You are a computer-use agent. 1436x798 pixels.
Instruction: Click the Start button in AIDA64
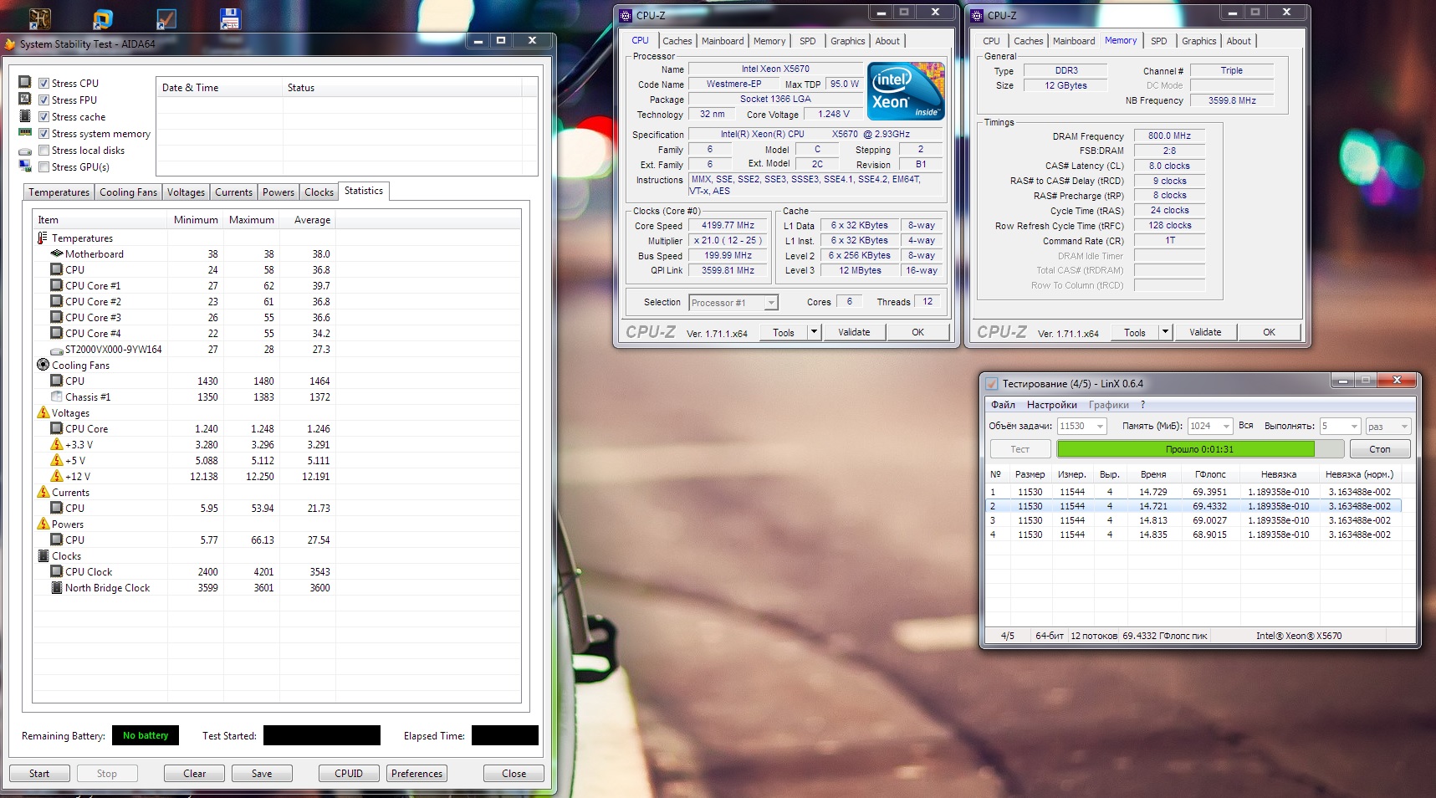point(39,774)
